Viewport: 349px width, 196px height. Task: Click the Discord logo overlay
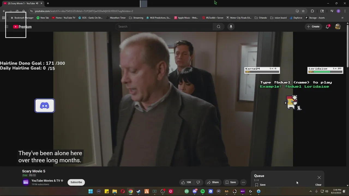[x=45, y=106]
